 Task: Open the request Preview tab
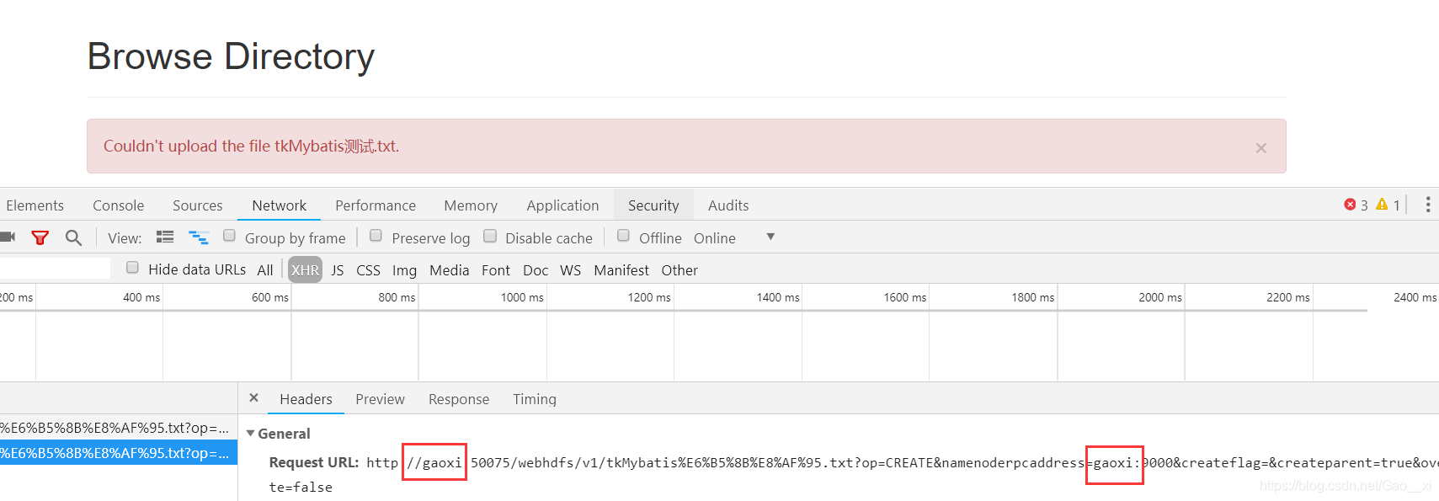[x=380, y=399]
